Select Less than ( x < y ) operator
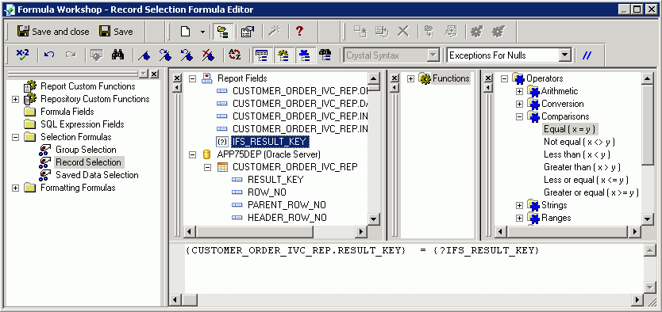This screenshot has width=662, height=312. coord(577,154)
